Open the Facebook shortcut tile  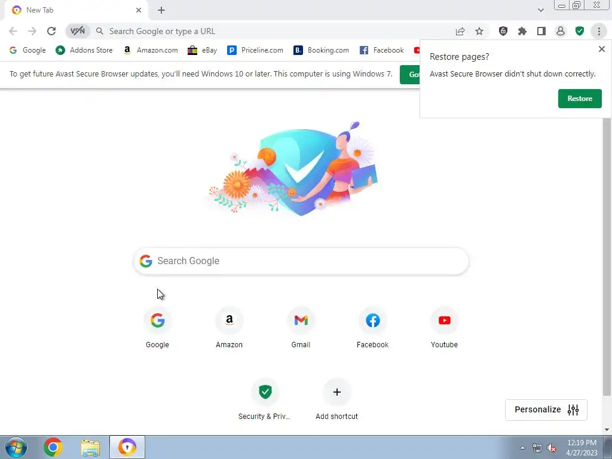coord(373,328)
